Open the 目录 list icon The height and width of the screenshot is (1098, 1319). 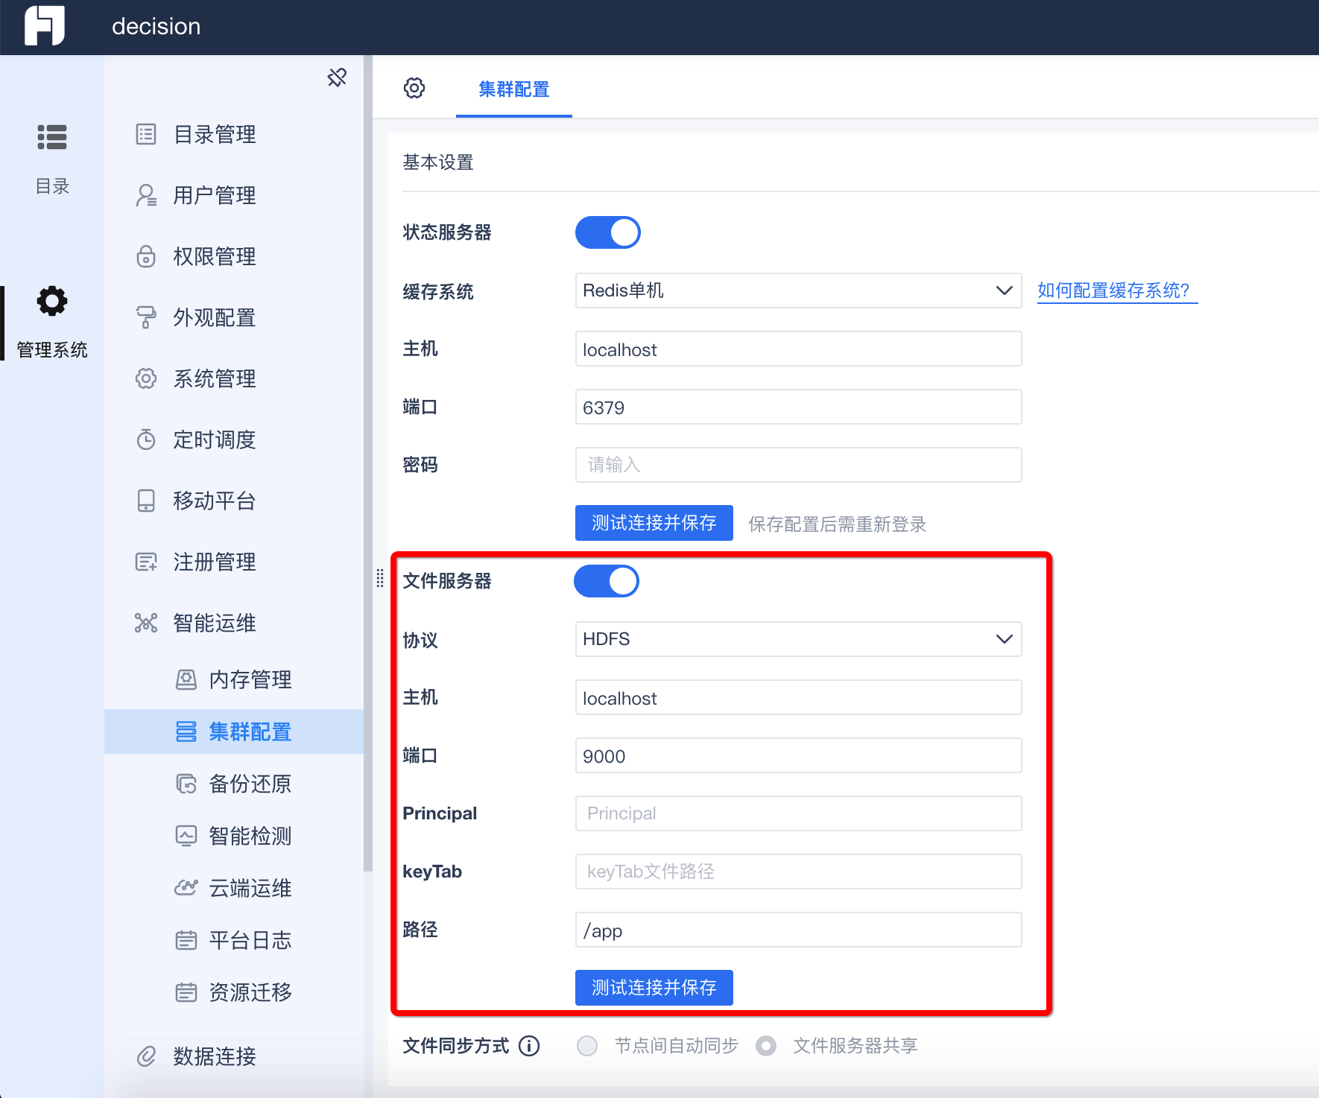52,137
